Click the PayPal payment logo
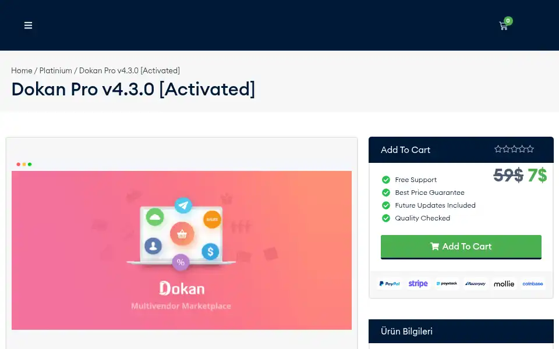This screenshot has height=349, width=559. point(390,284)
